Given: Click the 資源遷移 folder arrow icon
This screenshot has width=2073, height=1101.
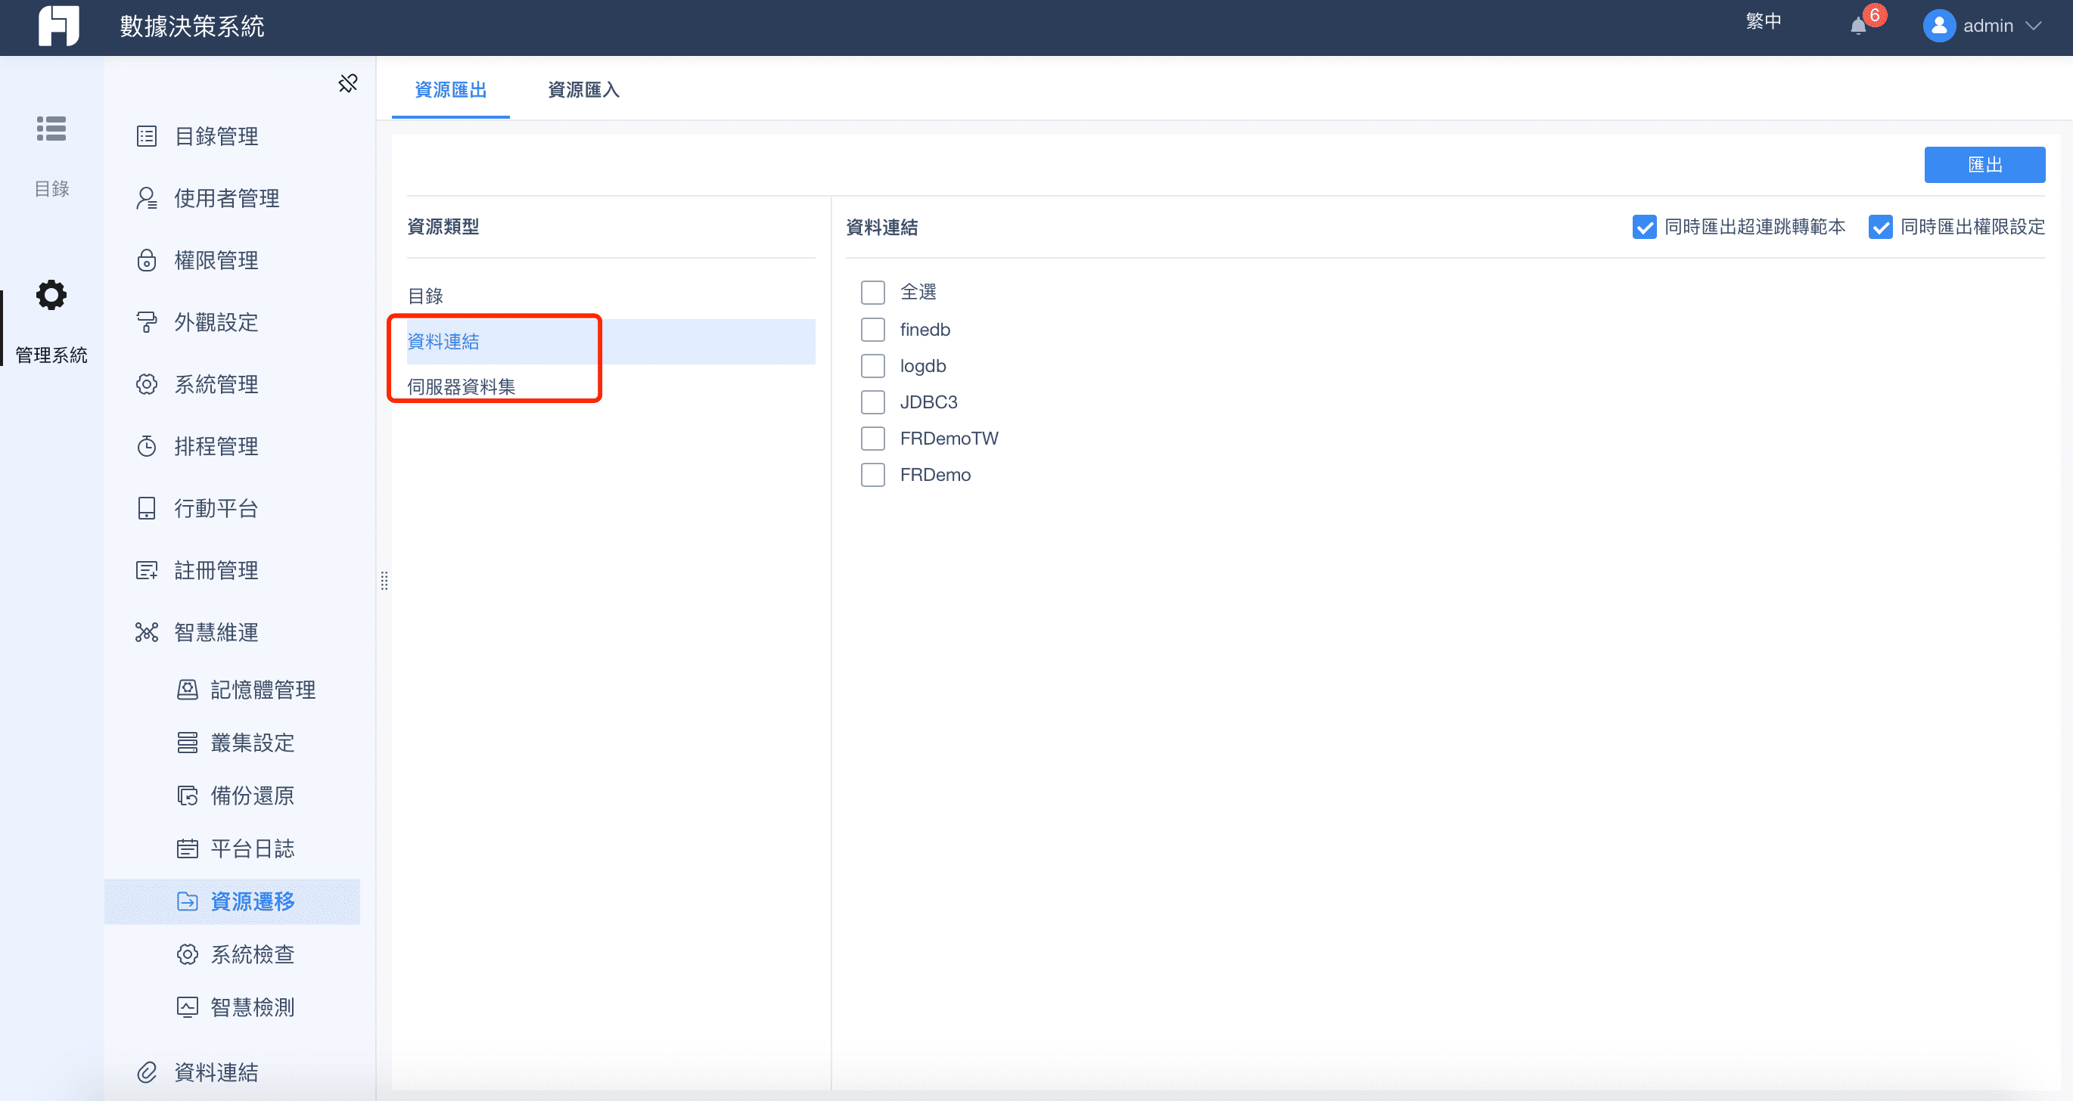Looking at the screenshot, I should (188, 901).
